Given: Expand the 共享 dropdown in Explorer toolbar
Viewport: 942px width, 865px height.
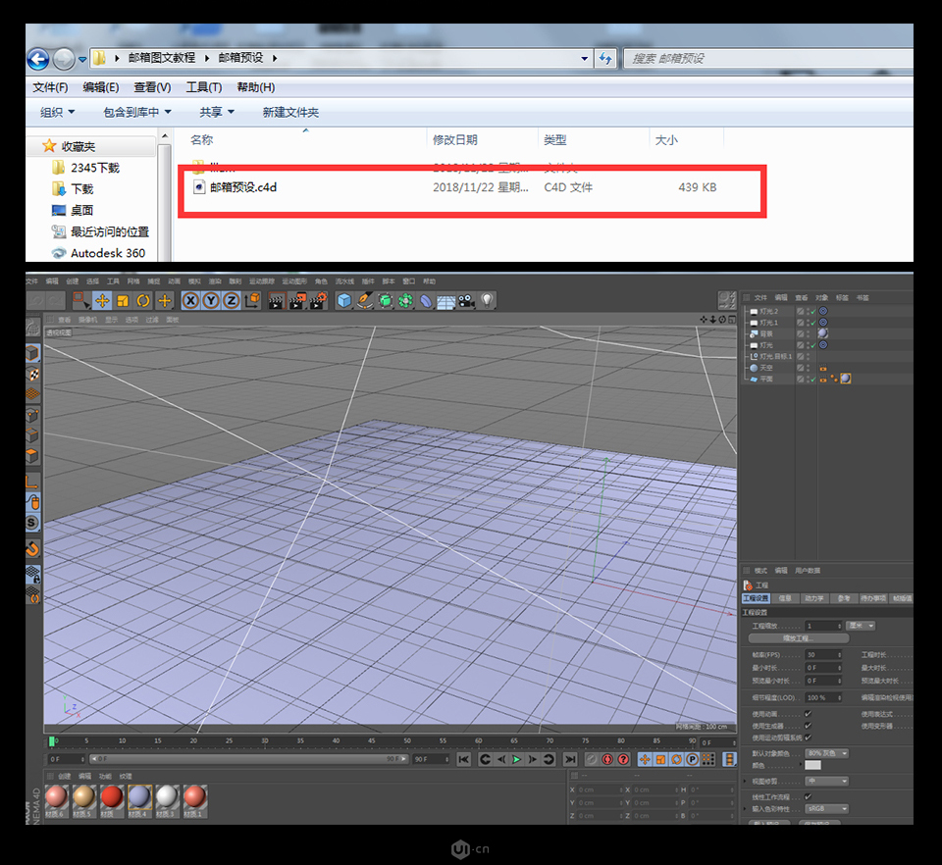Looking at the screenshot, I should 216,111.
